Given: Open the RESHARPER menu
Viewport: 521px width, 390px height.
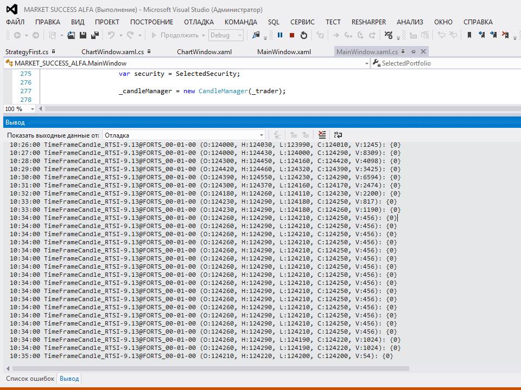Looking at the screenshot, I should [x=368, y=22].
